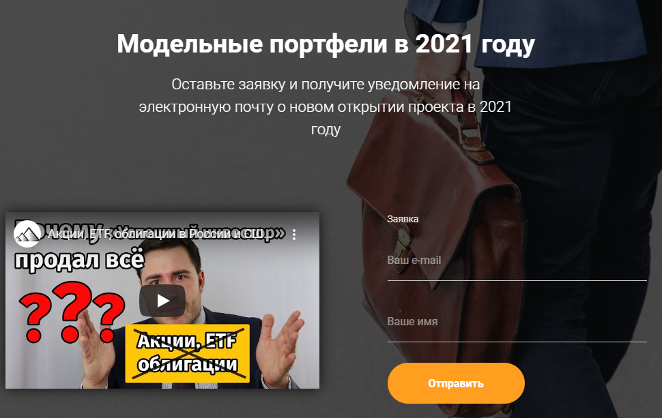Submit the form with "Отправить" button
662x418 pixels.
pos(456,383)
